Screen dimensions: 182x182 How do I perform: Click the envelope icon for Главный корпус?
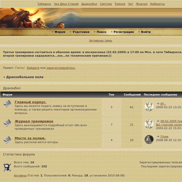tap(7, 104)
